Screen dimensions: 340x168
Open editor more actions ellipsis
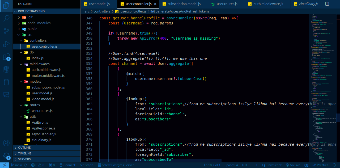point(334,4)
